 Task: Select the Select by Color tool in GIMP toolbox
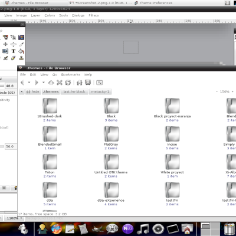5,37
